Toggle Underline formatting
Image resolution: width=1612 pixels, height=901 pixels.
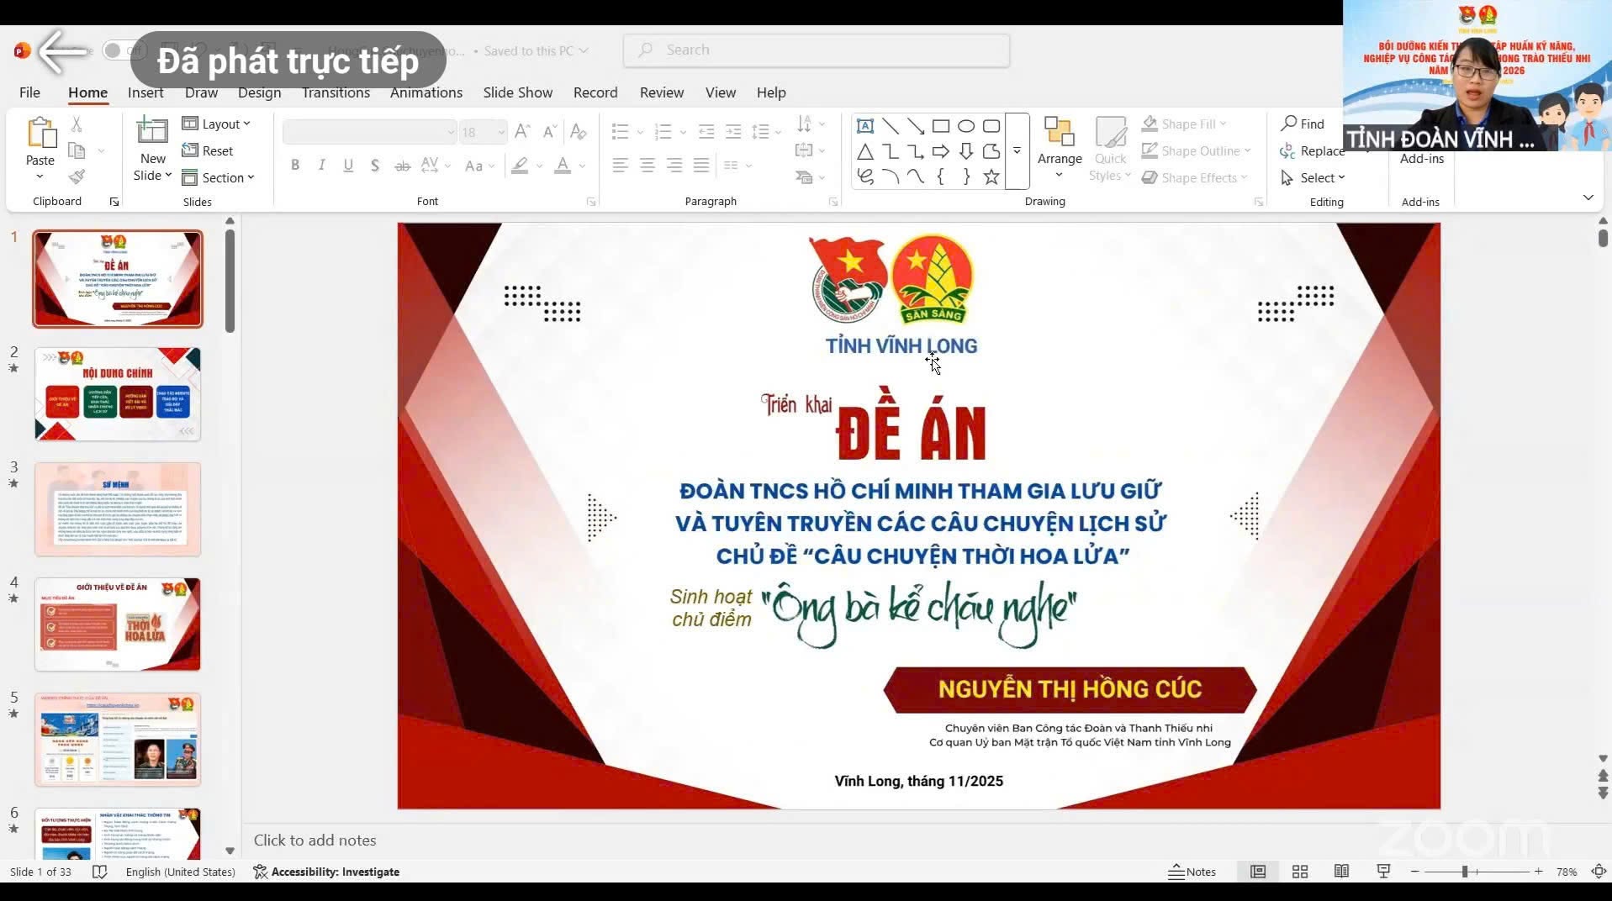tap(348, 166)
